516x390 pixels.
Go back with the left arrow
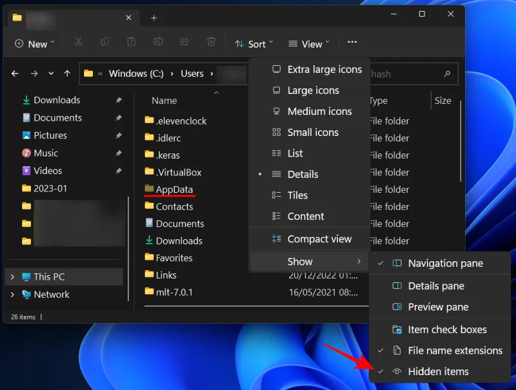pyautogui.click(x=15, y=73)
